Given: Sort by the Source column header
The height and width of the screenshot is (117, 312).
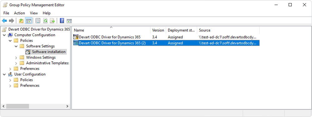Looking at the screenshot, I should point(228,30).
